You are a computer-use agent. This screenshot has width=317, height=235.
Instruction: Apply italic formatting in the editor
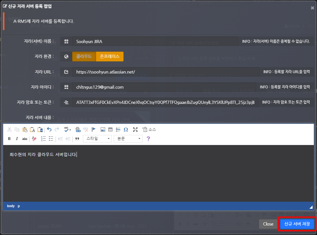pos(17,139)
